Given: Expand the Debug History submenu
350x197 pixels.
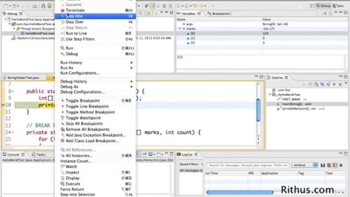Looking at the screenshot, I should tap(95, 82).
